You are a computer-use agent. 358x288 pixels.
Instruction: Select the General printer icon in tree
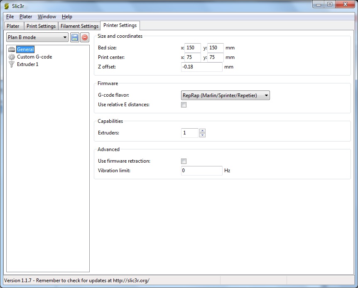[12, 49]
